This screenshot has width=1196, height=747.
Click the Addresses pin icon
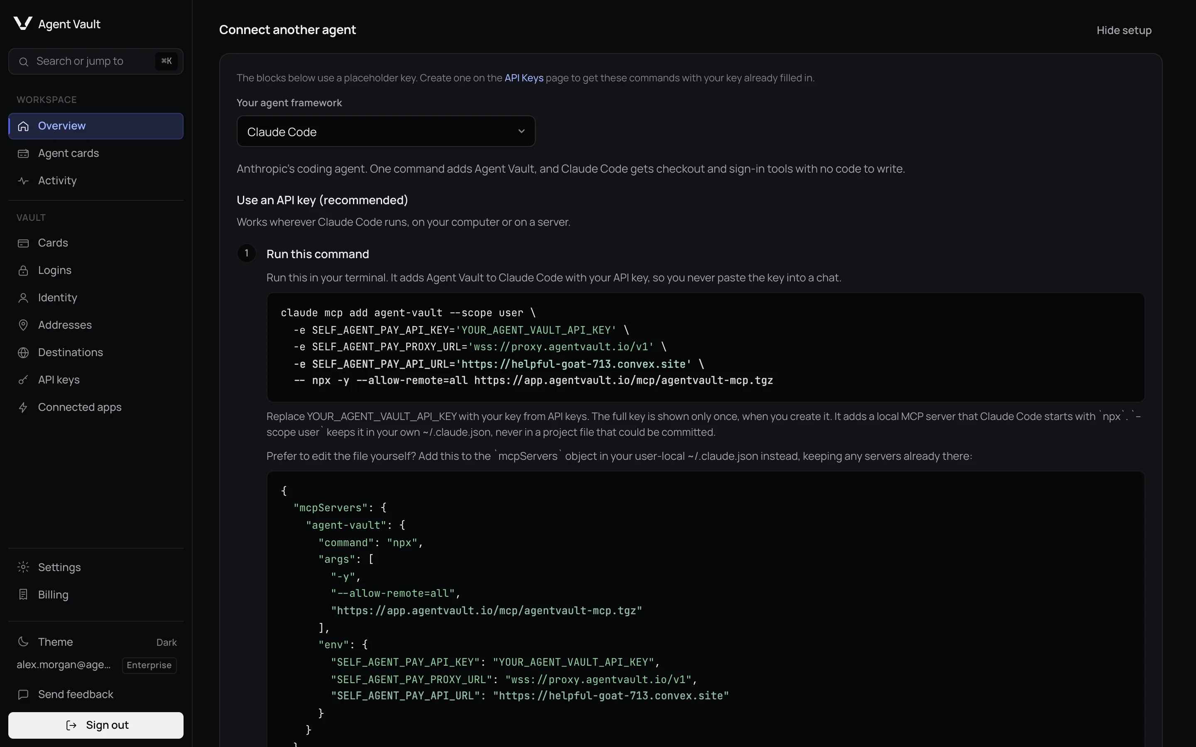coord(23,325)
